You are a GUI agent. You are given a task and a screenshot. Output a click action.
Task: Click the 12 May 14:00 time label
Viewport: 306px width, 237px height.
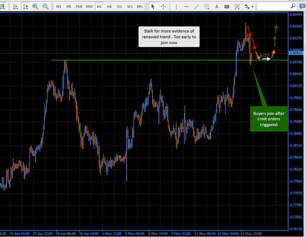click(228, 234)
